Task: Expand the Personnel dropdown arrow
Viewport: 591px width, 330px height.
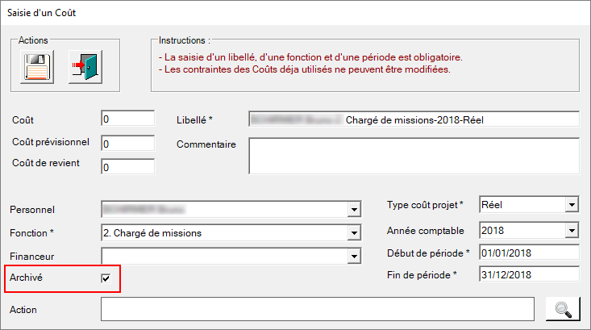Action: coord(354,209)
